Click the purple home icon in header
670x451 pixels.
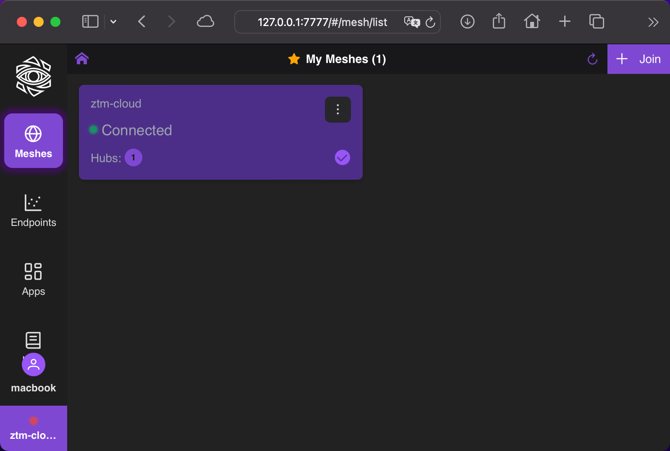pos(82,59)
